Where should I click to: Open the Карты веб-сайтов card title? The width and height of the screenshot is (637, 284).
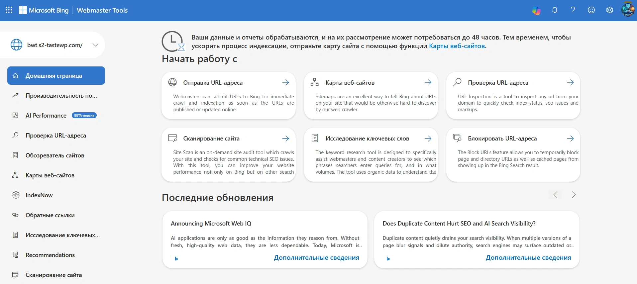pyautogui.click(x=350, y=83)
